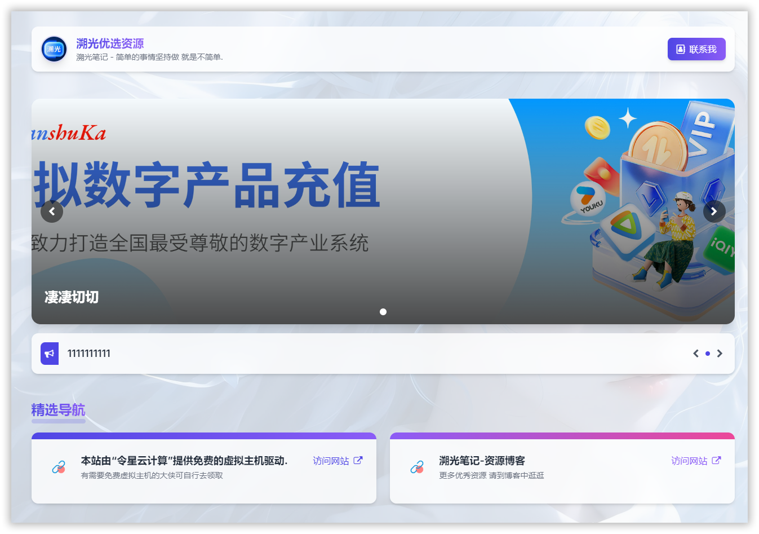759x534 pixels.
Task: Open the 联系我 contact button
Action: [x=696, y=49]
